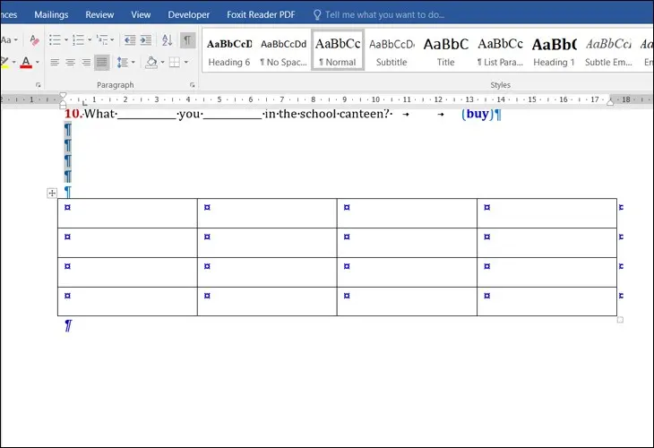Expand the Borders dropdown arrow
The image size is (654, 448).
(x=185, y=63)
